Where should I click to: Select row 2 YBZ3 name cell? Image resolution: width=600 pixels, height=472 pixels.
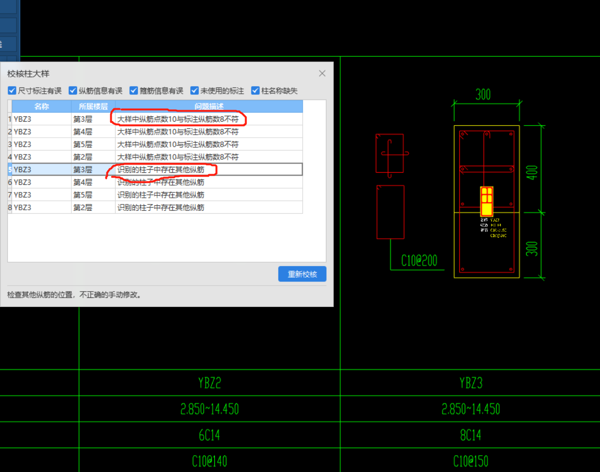(41, 131)
